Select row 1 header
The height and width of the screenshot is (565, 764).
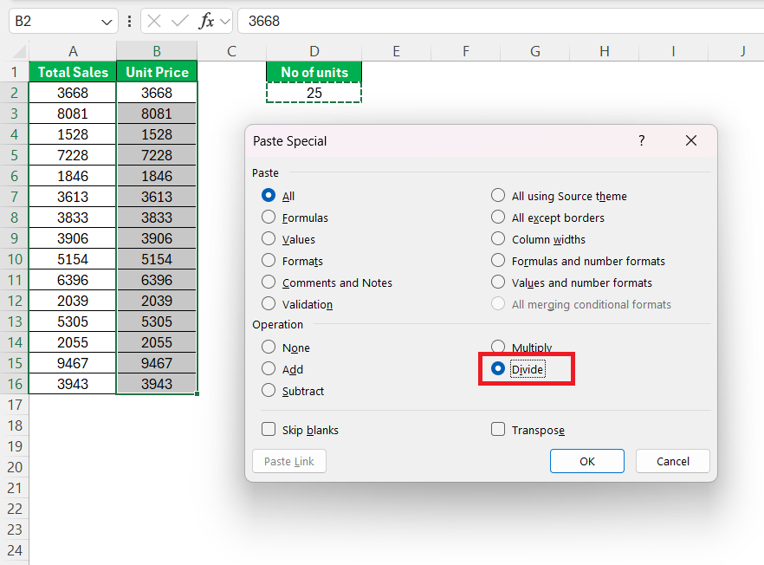pyautogui.click(x=14, y=72)
